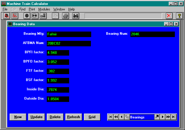This screenshot has height=130, width=185.
Task: Click the Delete button
Action: coord(55,117)
